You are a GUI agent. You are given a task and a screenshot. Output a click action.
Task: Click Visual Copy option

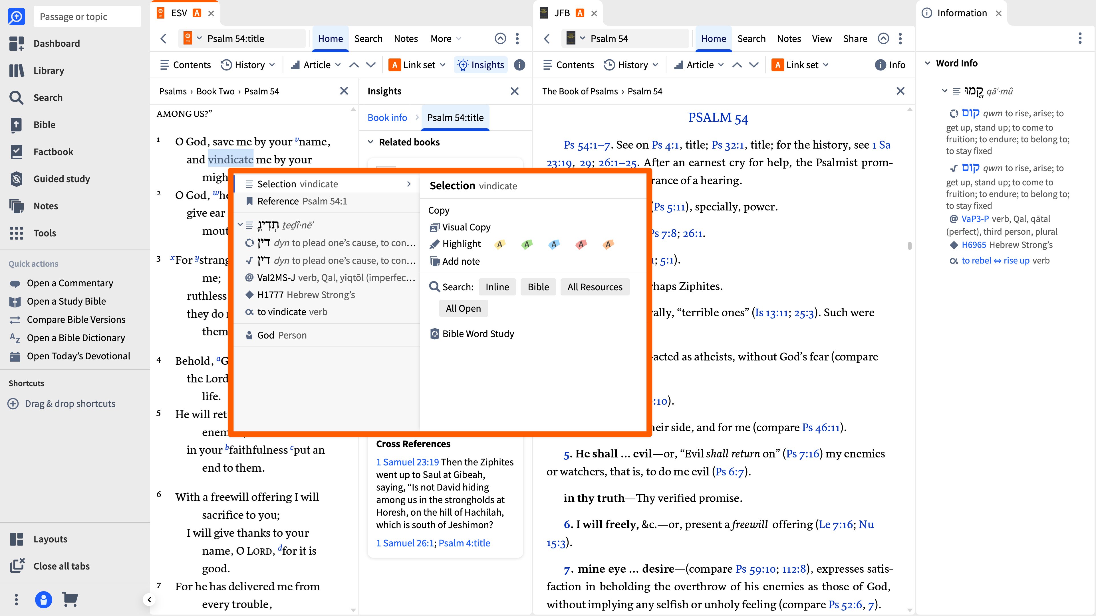[x=466, y=227]
